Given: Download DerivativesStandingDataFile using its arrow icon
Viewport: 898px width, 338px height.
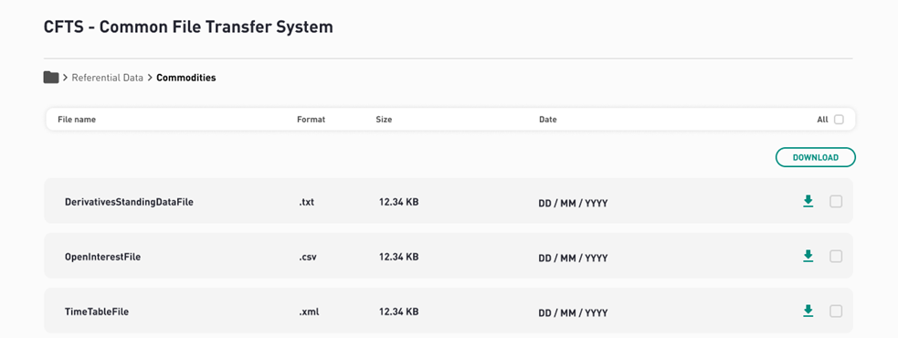Looking at the screenshot, I should 808,202.
